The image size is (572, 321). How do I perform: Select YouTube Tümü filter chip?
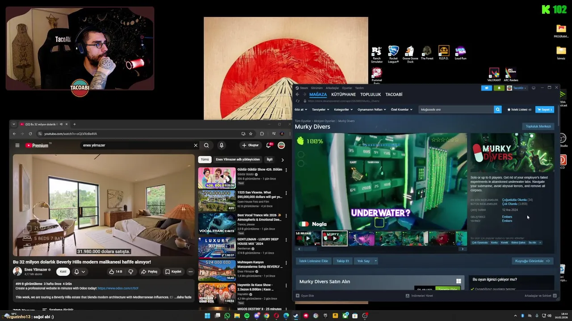click(x=205, y=159)
